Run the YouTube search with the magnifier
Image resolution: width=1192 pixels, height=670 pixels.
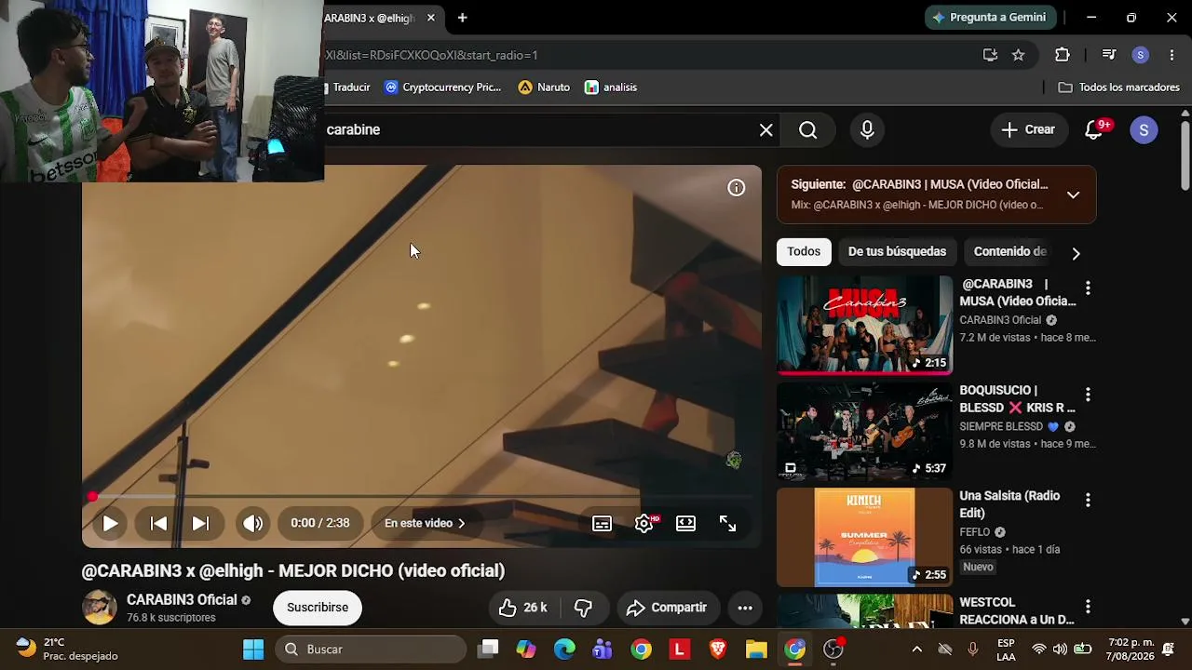808,130
